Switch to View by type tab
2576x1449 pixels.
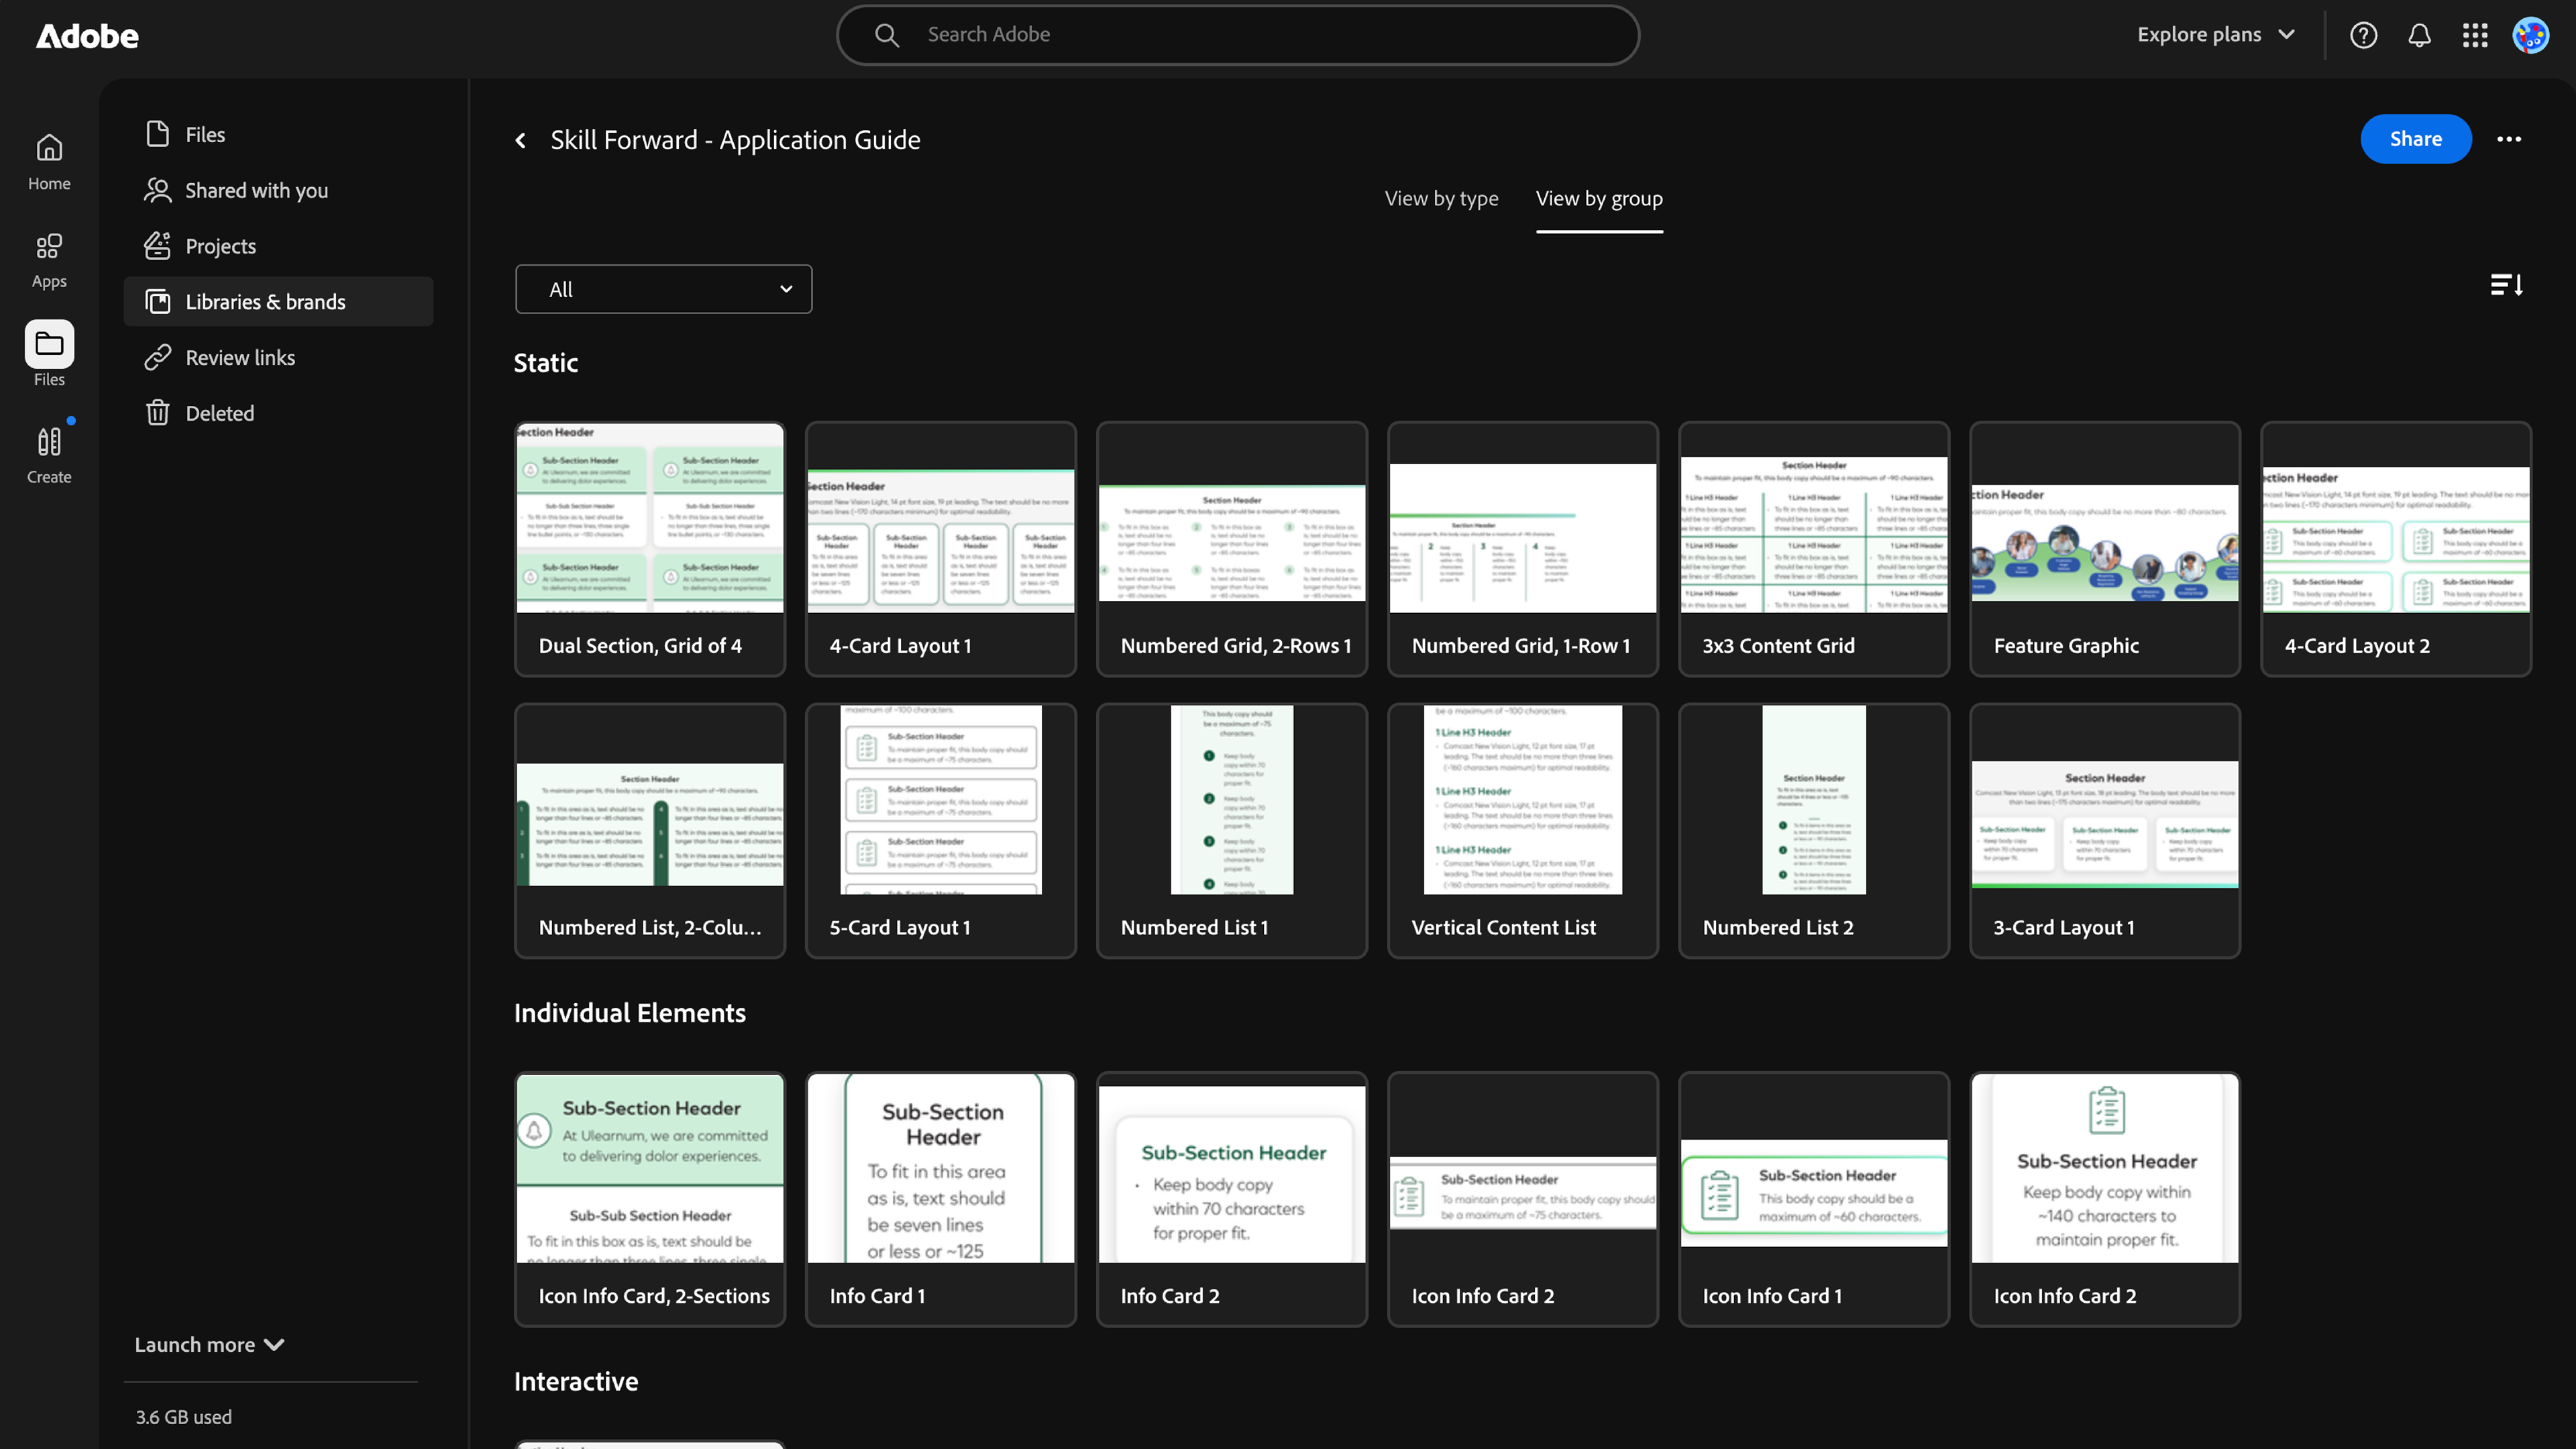pyautogui.click(x=1441, y=198)
